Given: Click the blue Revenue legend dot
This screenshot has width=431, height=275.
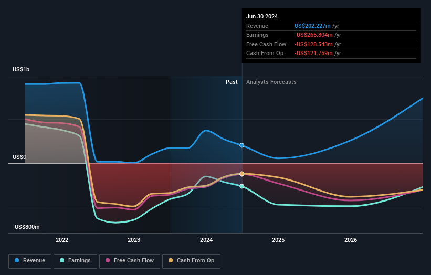Looking at the screenshot, I should coord(17,260).
